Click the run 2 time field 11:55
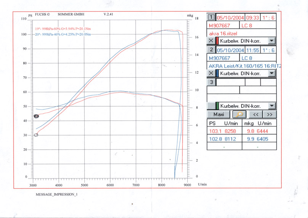Screen dimensions: 308x218 point(252,50)
